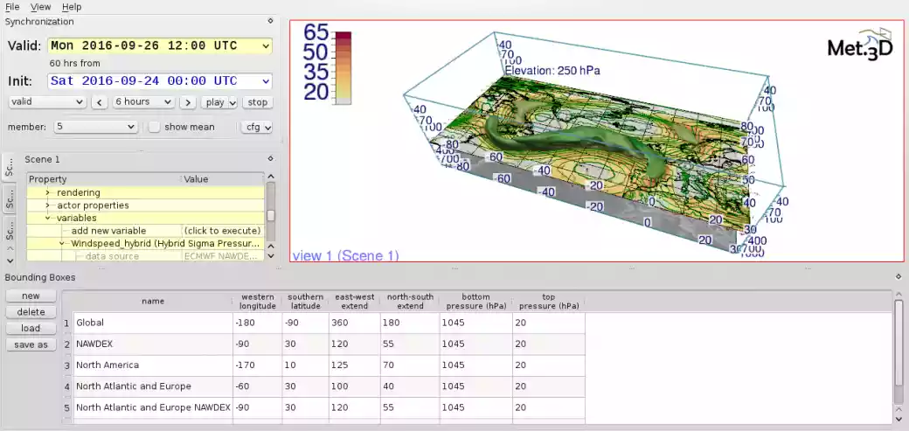The image size is (909, 431).
Task: Click the 'Elevation: 250 hPa' label
Action: coord(552,71)
